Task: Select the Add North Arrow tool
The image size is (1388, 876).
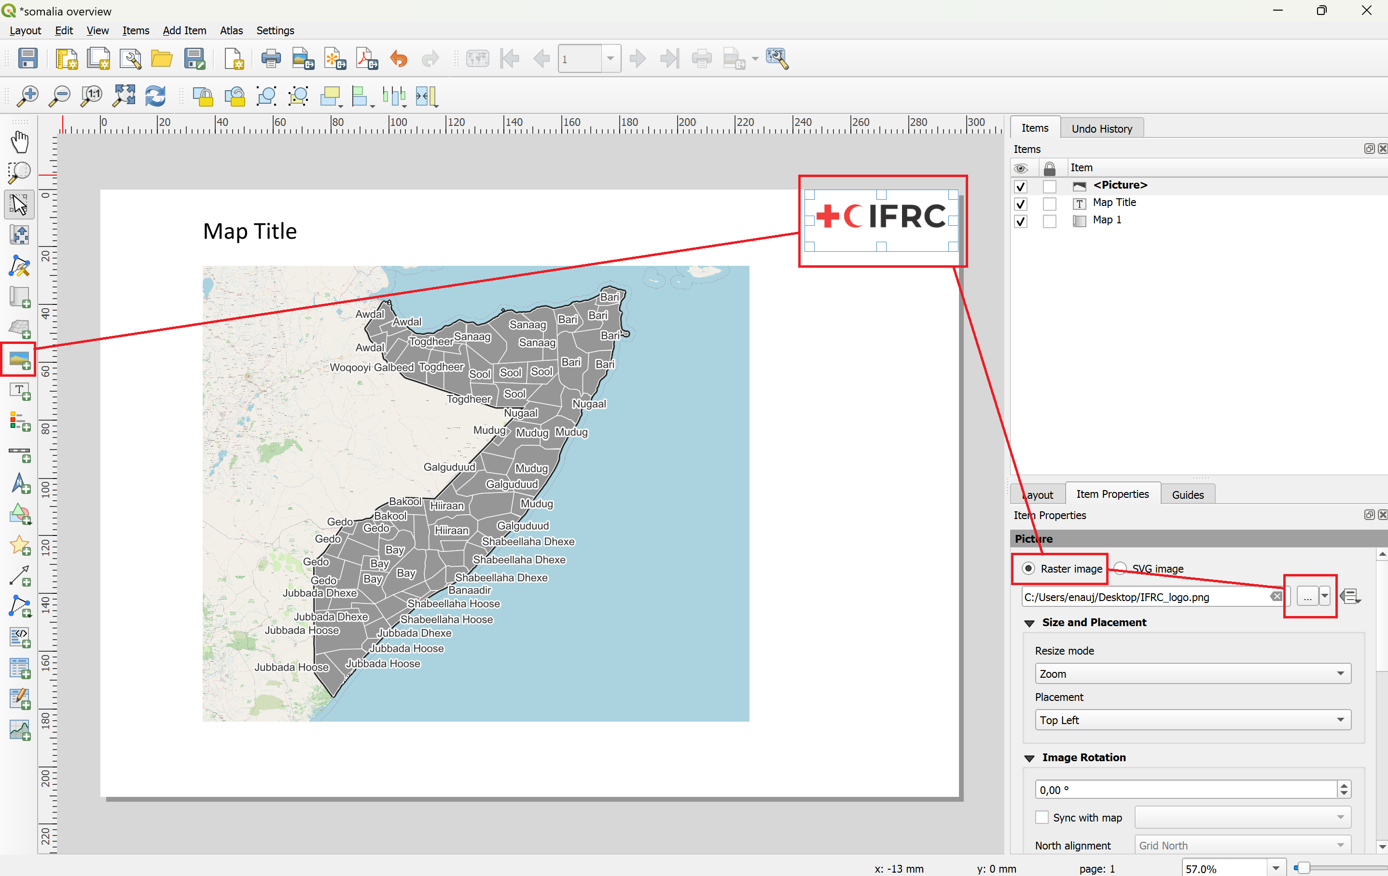Action: pyautogui.click(x=19, y=483)
